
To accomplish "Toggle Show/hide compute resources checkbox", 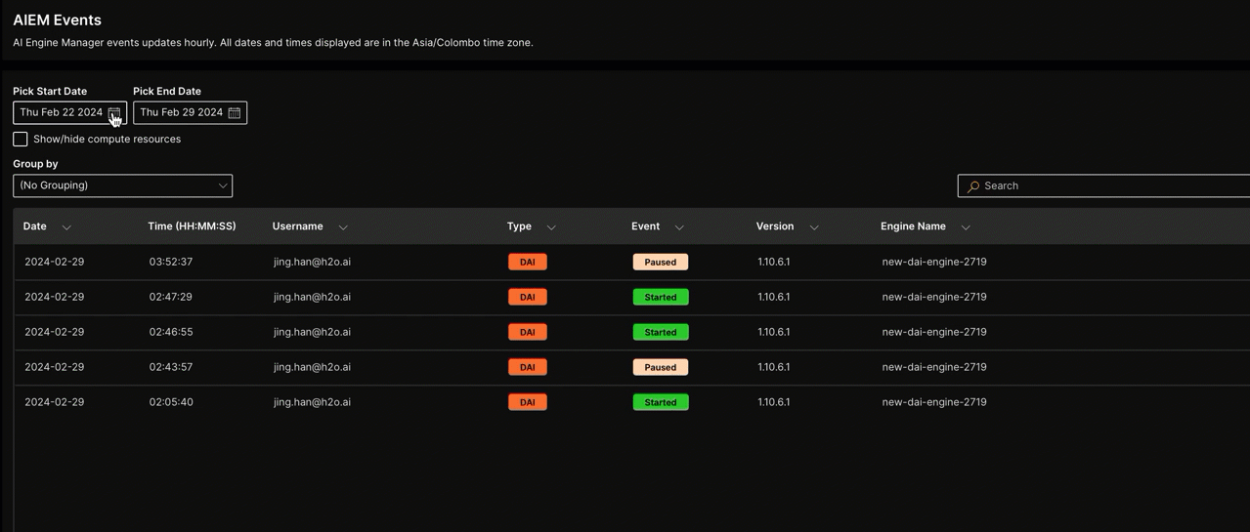I will pyautogui.click(x=21, y=140).
